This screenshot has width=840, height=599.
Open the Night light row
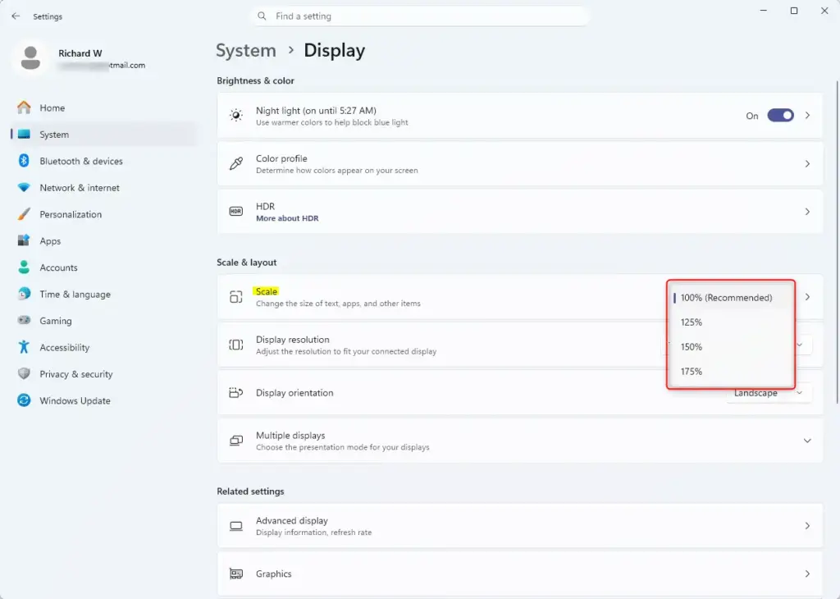point(519,115)
